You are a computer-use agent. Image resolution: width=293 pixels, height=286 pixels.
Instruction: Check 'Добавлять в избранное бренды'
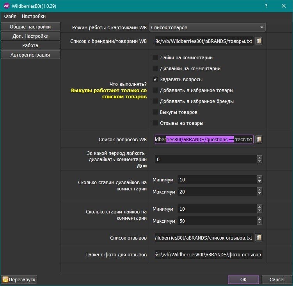155,101
